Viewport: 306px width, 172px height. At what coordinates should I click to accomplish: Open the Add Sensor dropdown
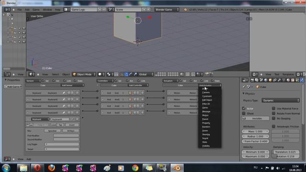[72, 85]
